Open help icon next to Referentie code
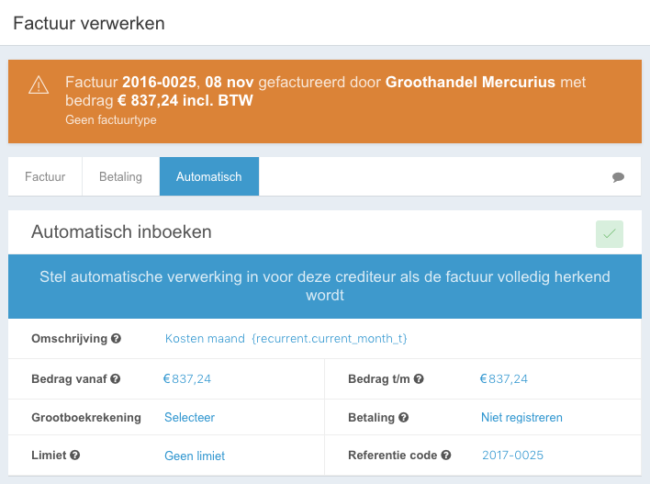Viewport: 650px width, 484px height. [445, 455]
